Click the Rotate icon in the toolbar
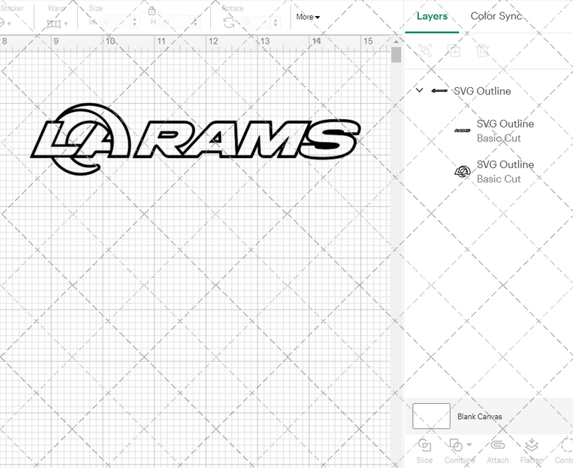The height and width of the screenshot is (468, 573). click(230, 21)
